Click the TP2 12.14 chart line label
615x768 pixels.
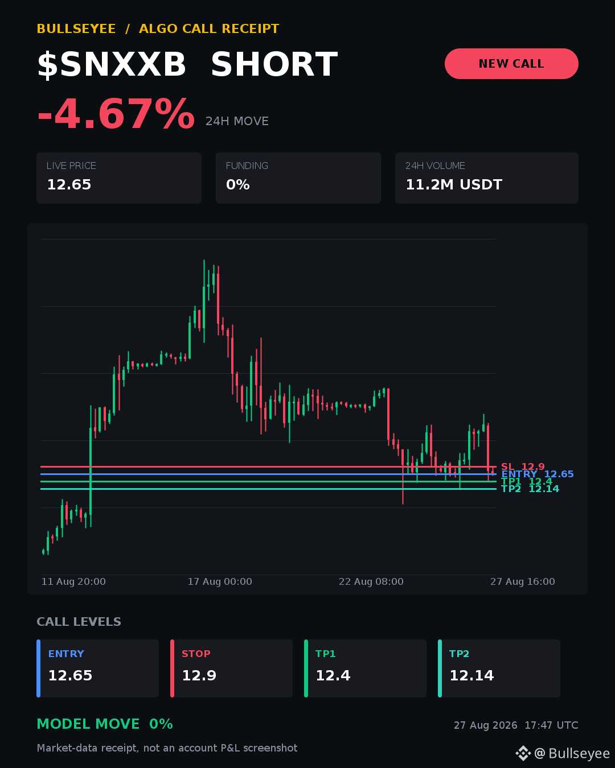pos(530,489)
